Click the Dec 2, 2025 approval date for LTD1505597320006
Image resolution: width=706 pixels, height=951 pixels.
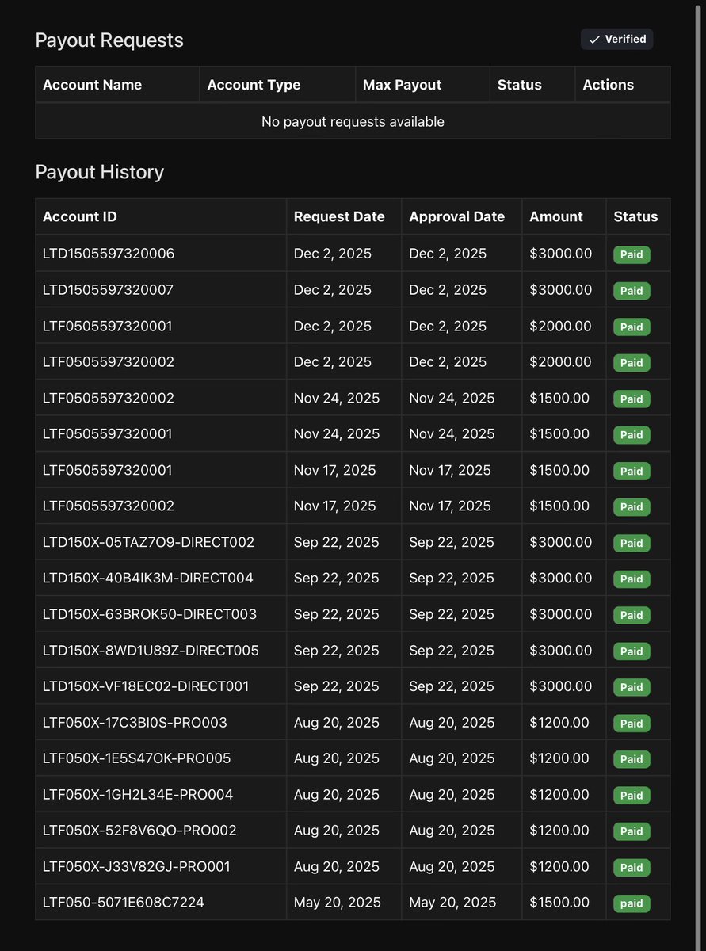pyautogui.click(x=448, y=254)
